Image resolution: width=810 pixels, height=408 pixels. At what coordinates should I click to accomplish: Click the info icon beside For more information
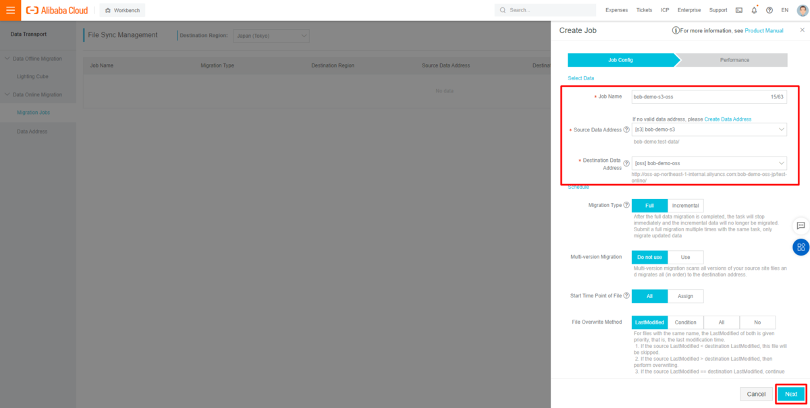(x=676, y=30)
